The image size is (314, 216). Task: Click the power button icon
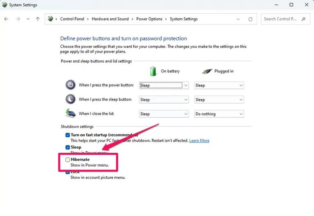point(71,85)
